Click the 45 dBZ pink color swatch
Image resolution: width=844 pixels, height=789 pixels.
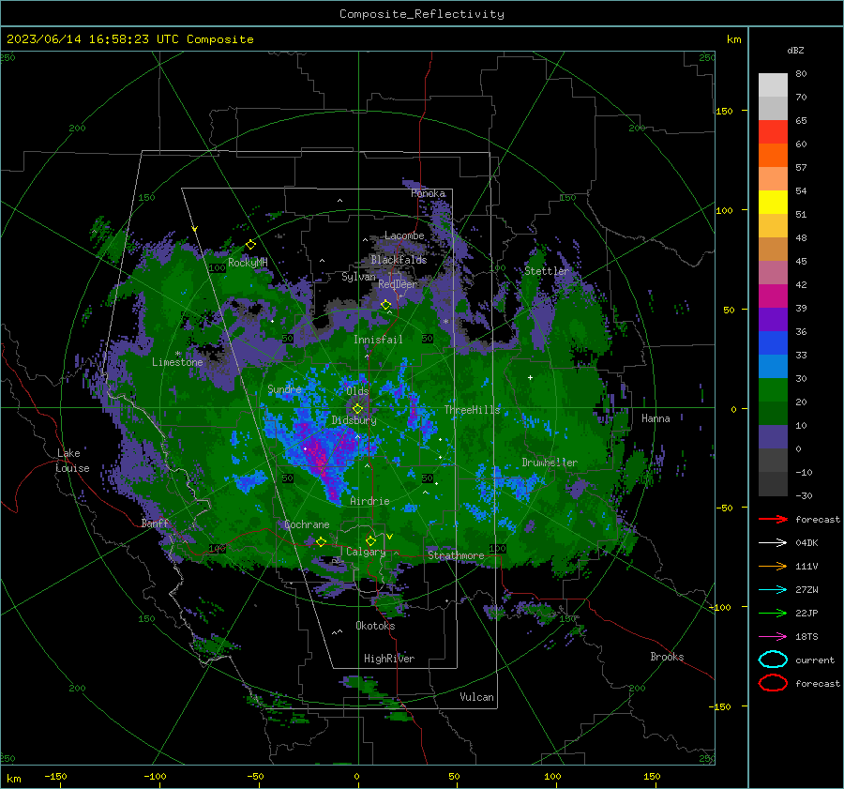click(773, 273)
